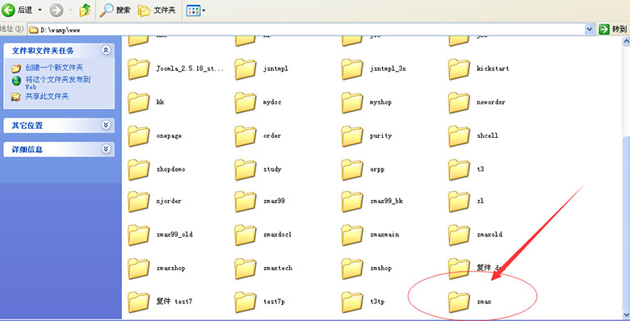Expand the address bar dropdown
The width and height of the screenshot is (630, 321).
tap(590, 29)
